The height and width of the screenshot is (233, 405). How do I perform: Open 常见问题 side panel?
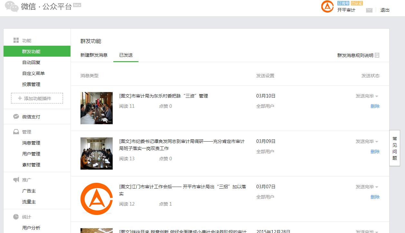pyautogui.click(x=395, y=148)
